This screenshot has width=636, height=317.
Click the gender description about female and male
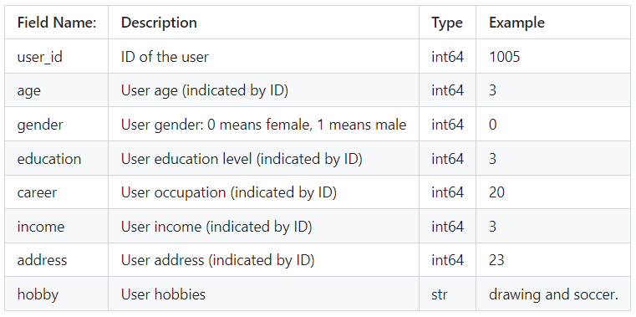tap(263, 124)
